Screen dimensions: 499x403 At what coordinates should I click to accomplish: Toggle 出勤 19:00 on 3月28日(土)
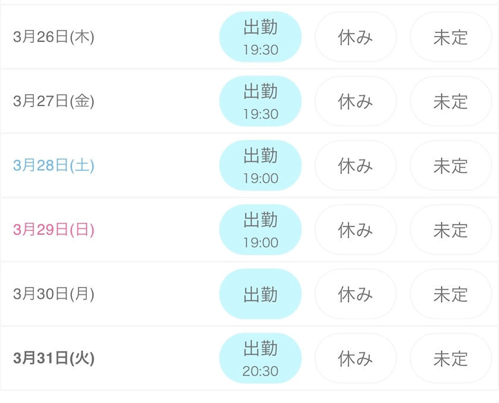click(x=260, y=165)
